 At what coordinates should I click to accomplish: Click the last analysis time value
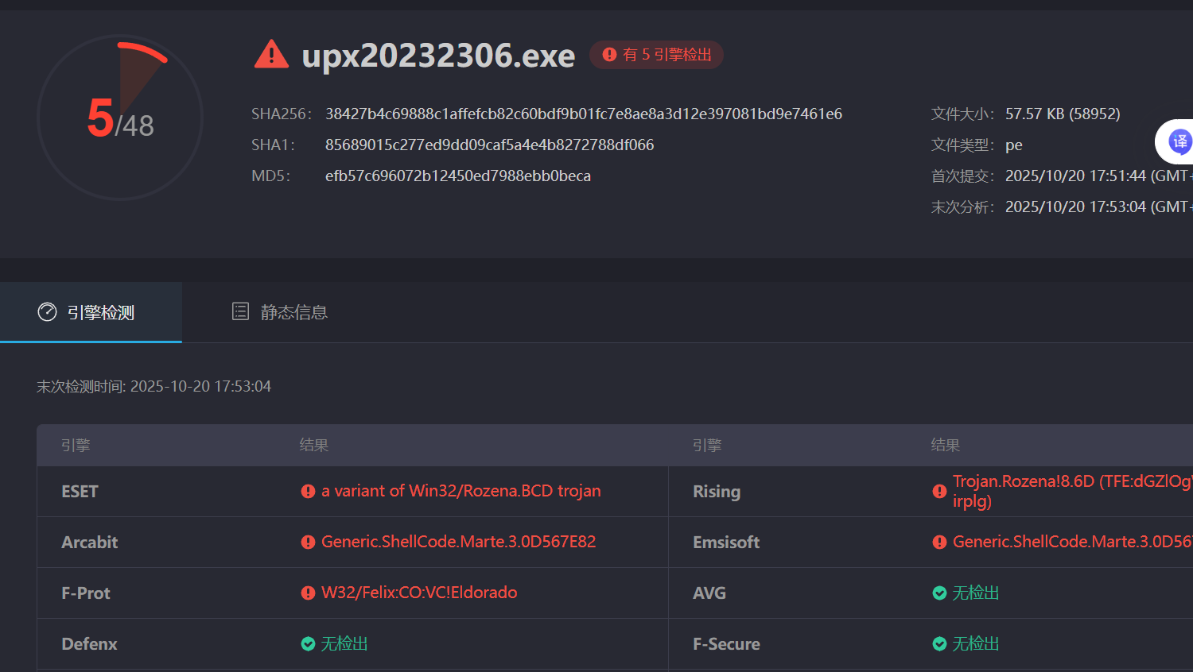click(1098, 207)
